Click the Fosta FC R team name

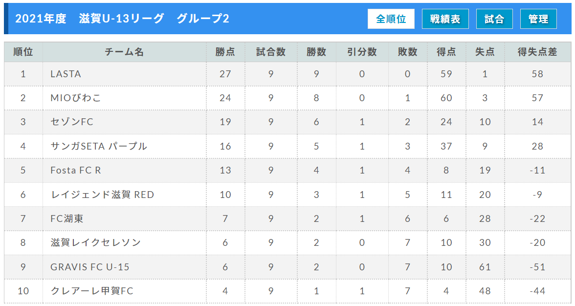pos(75,170)
